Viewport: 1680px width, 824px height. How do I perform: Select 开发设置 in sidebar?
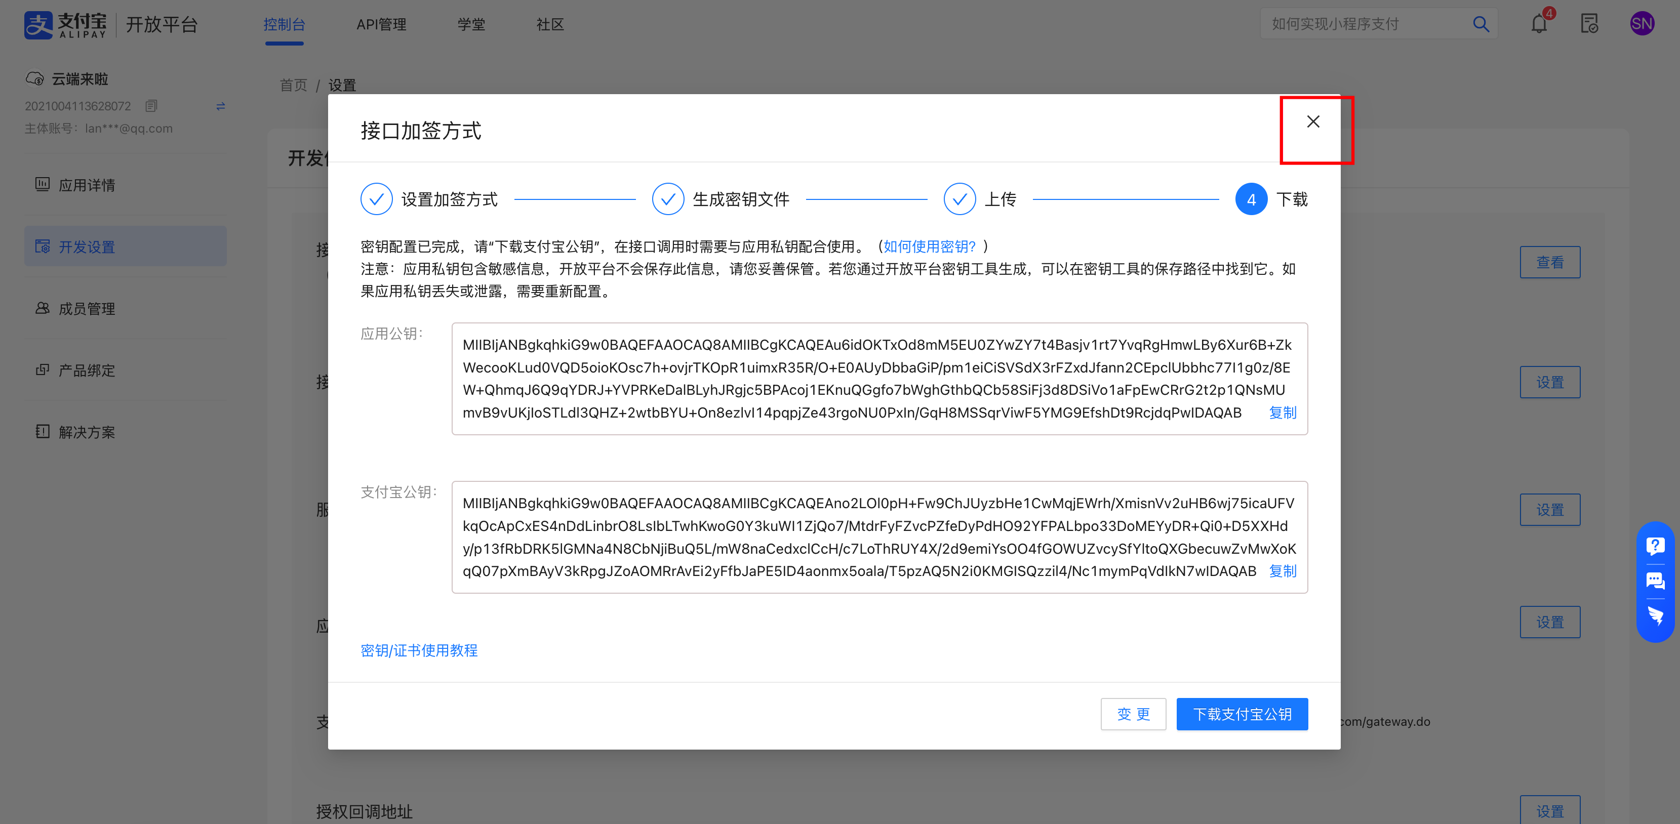125,246
